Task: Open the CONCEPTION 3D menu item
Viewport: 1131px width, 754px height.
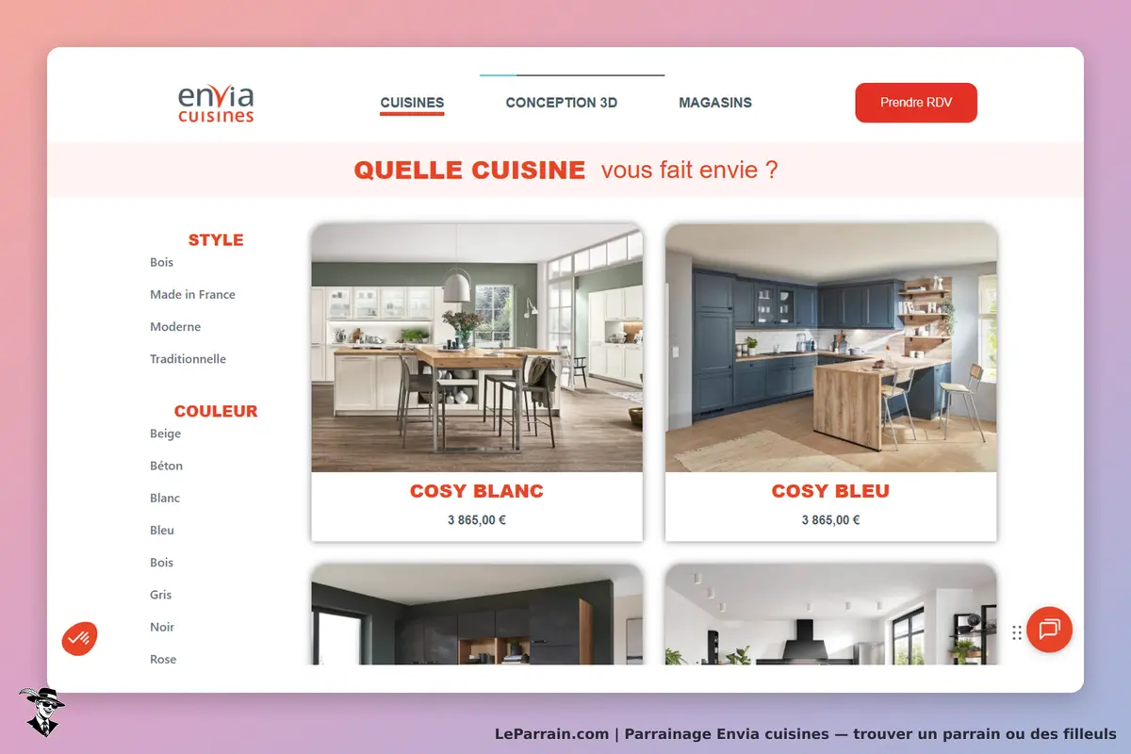Action: click(x=562, y=103)
